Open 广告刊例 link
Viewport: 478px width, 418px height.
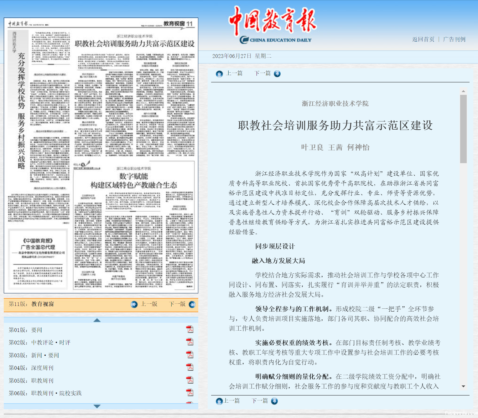[454, 39]
